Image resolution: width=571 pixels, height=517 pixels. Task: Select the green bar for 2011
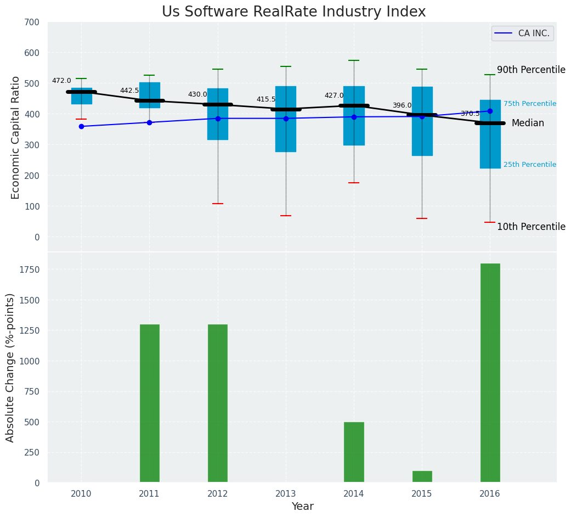coord(149,403)
